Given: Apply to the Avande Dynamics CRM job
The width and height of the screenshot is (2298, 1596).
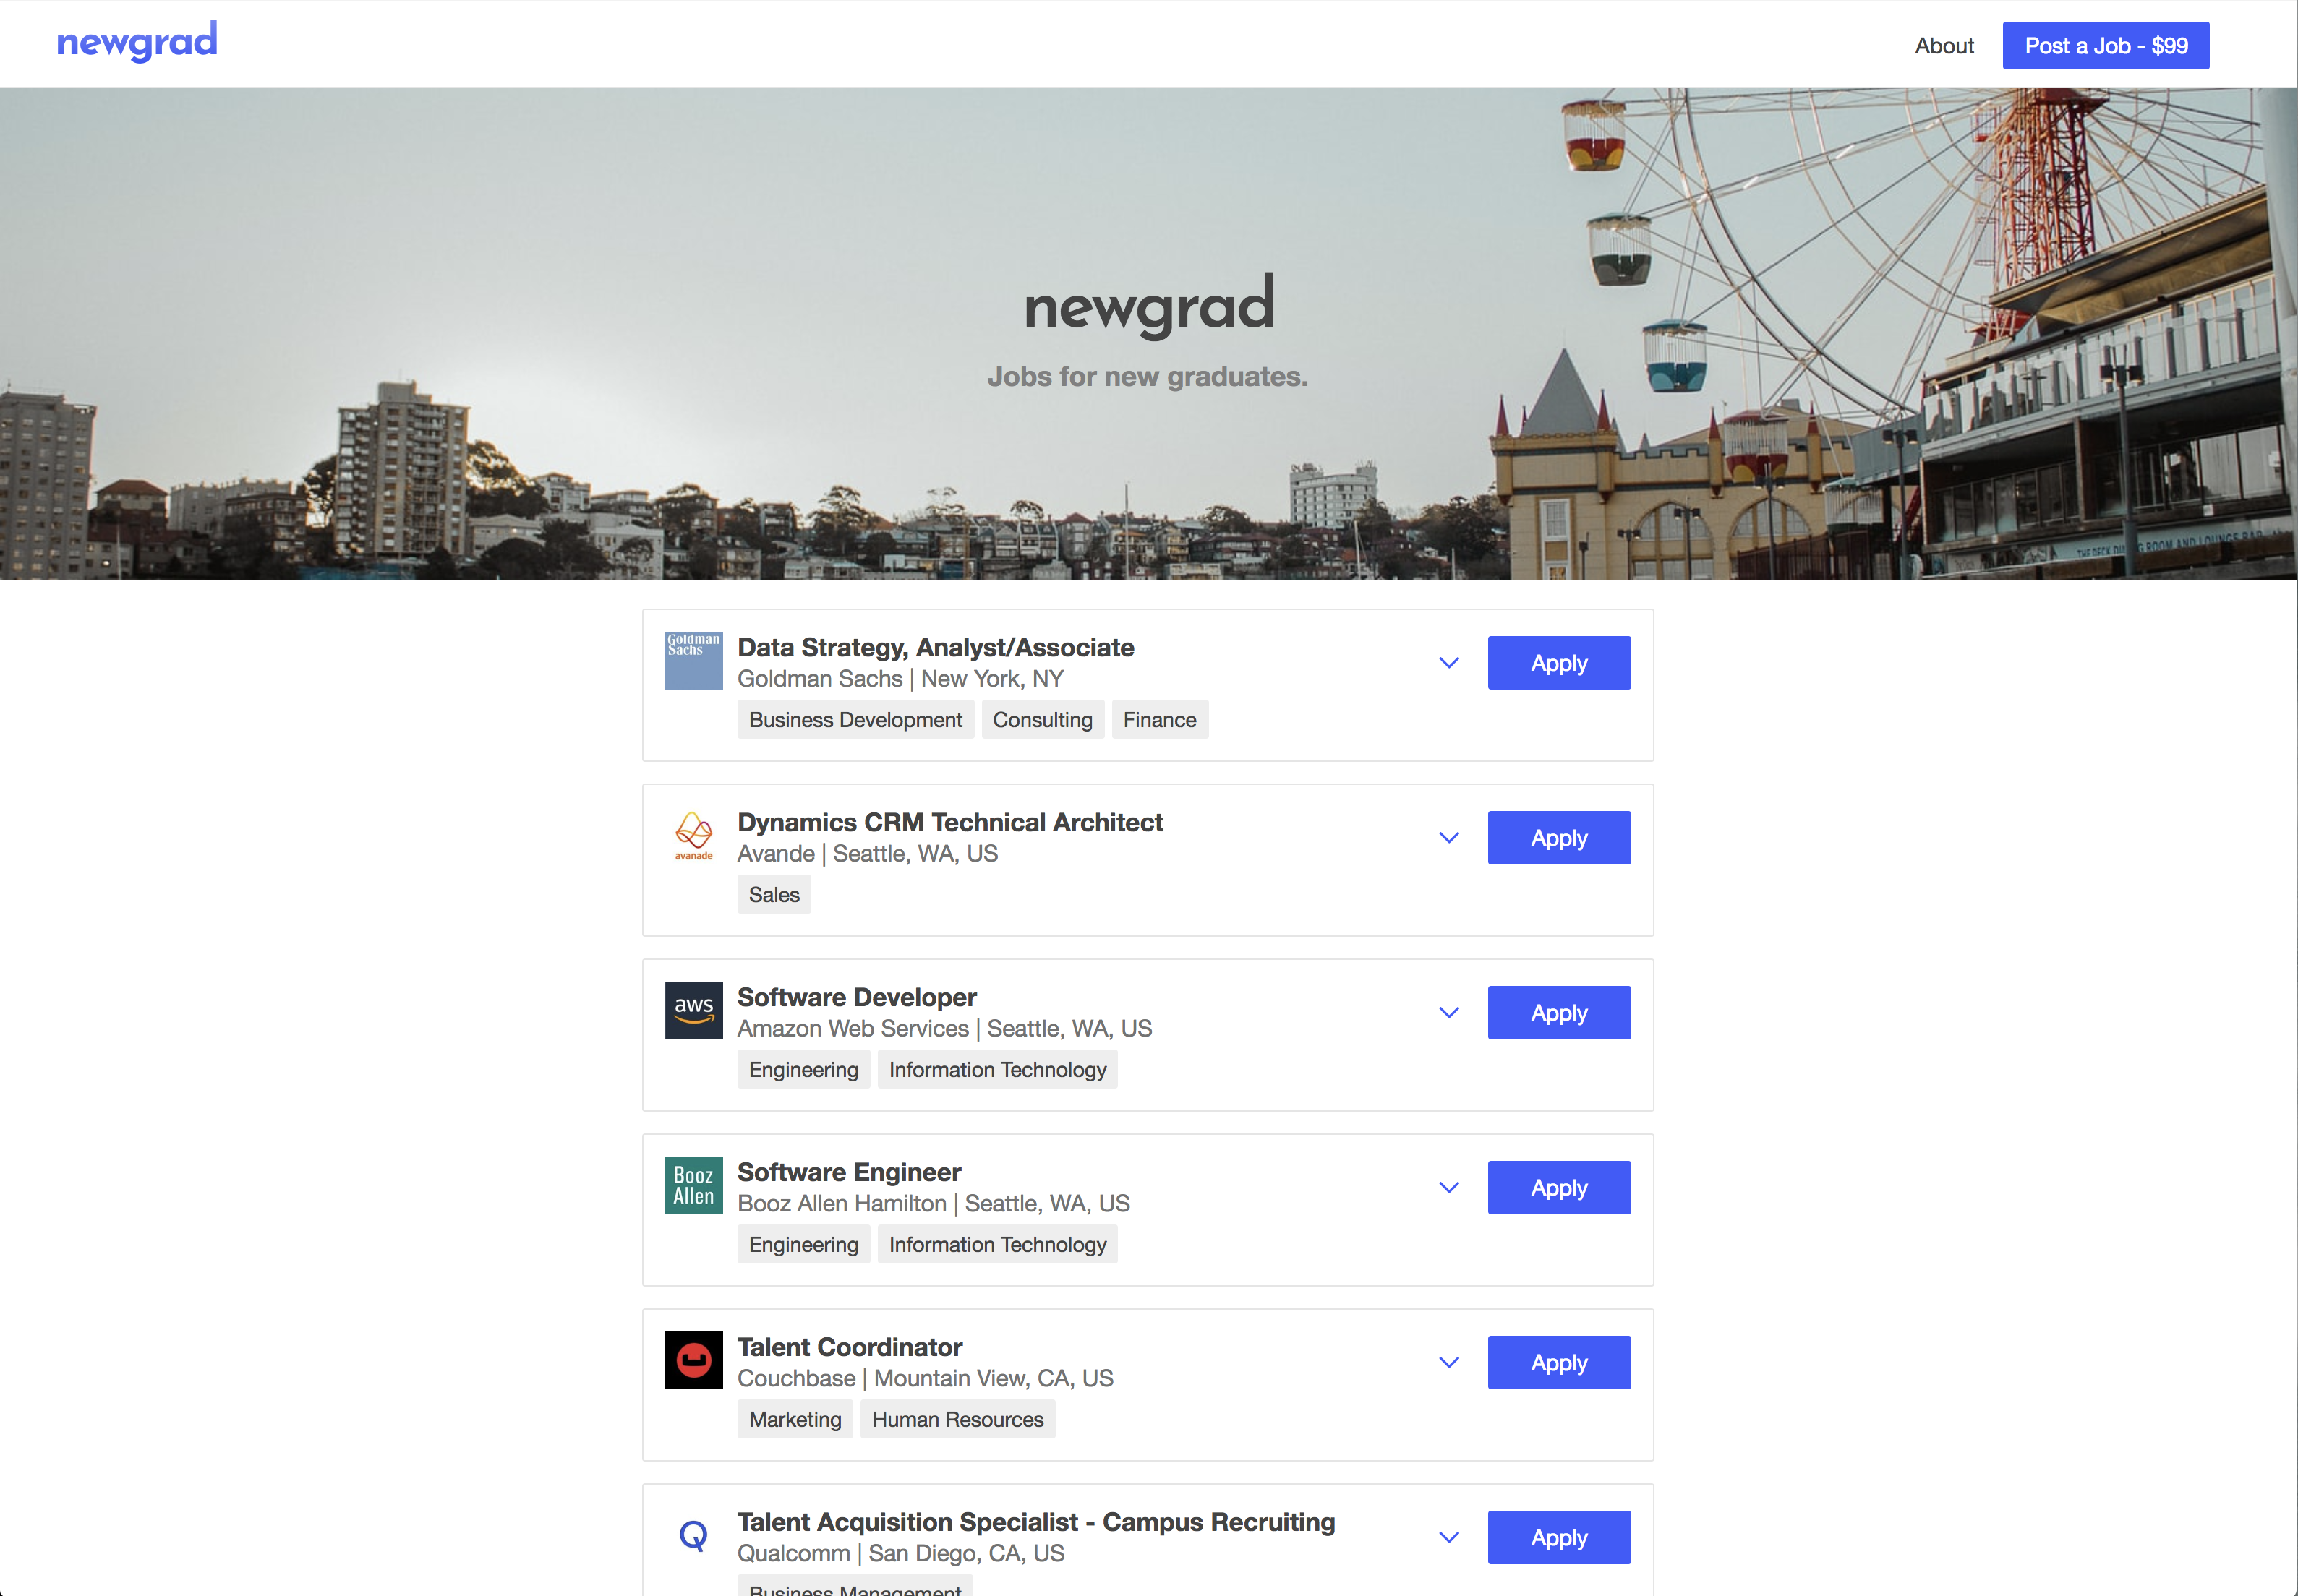Looking at the screenshot, I should point(1559,838).
